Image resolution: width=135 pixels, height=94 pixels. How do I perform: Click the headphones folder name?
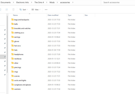19,54
